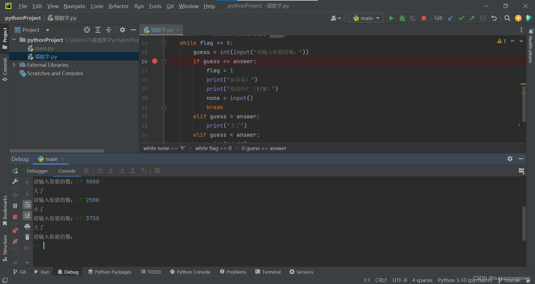Clear console with trash can icon

[27, 237]
